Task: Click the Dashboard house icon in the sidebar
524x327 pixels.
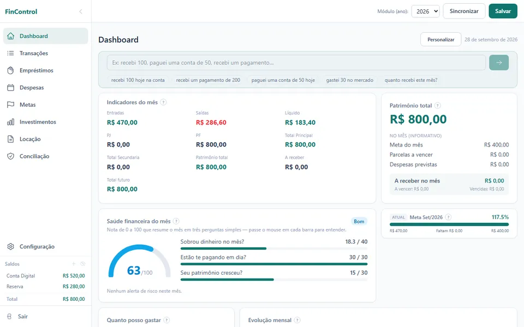Action: click(x=11, y=36)
